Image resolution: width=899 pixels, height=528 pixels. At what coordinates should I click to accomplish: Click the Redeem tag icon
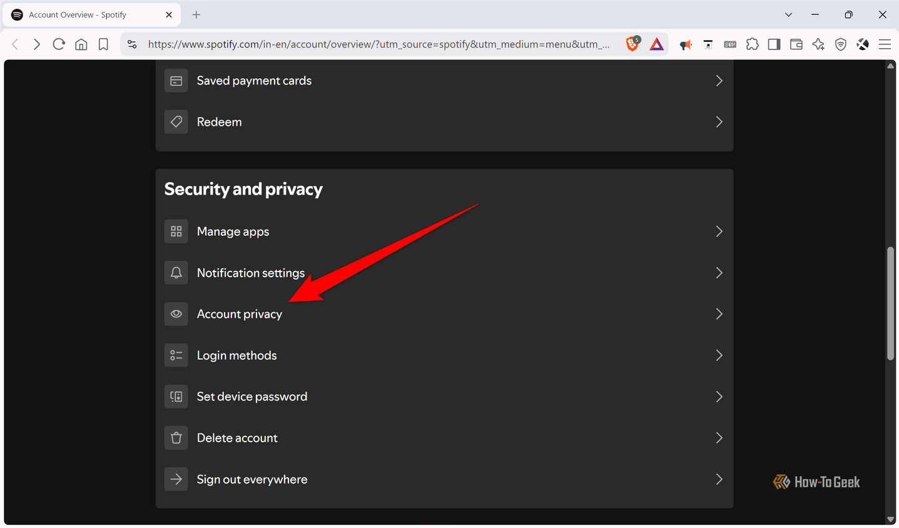point(176,122)
